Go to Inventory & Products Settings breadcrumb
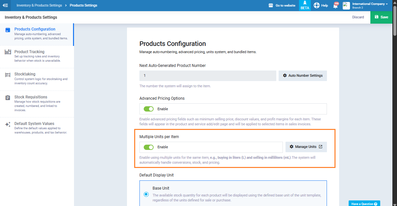The image size is (397, 206). (39, 5)
